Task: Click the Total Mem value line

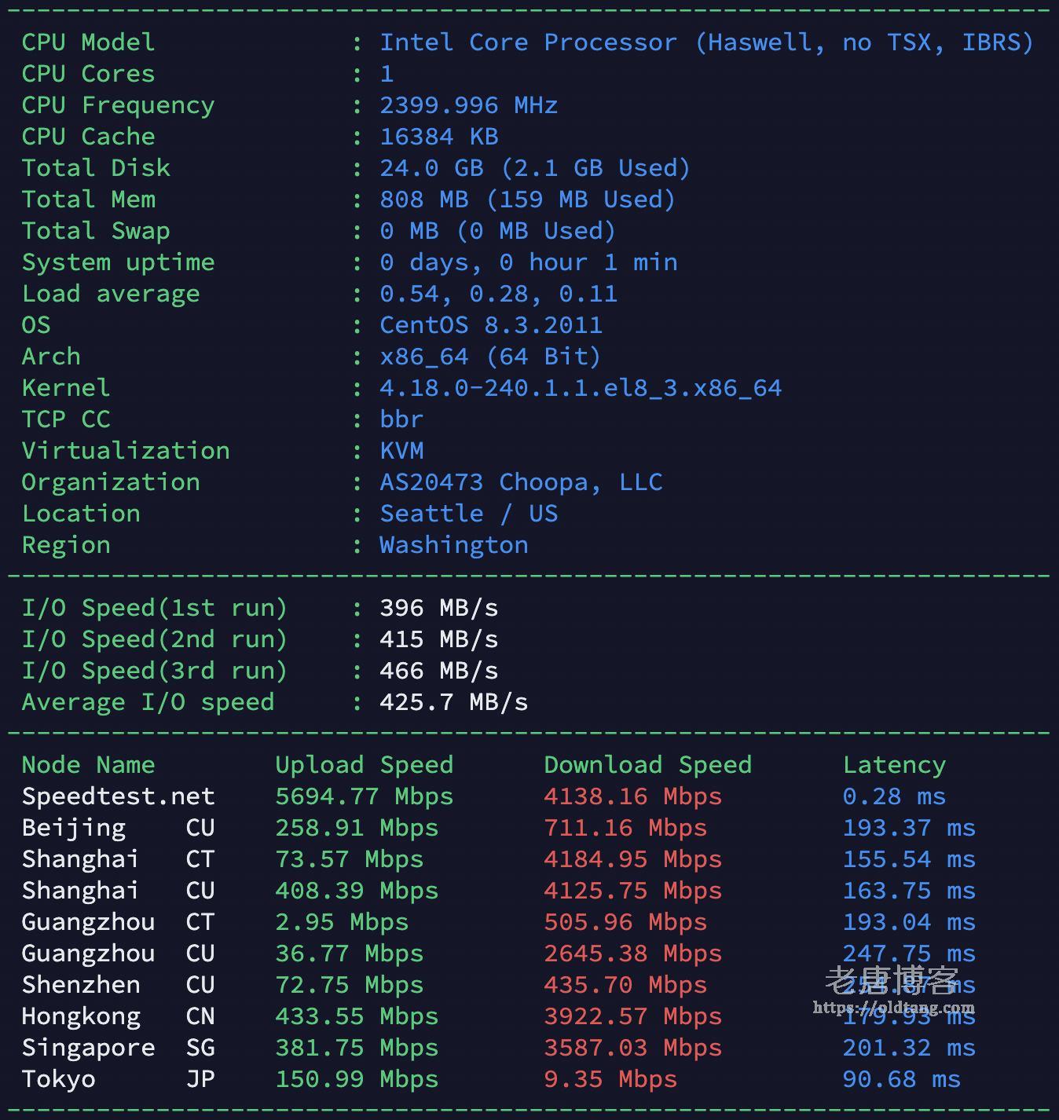Action: point(526,199)
